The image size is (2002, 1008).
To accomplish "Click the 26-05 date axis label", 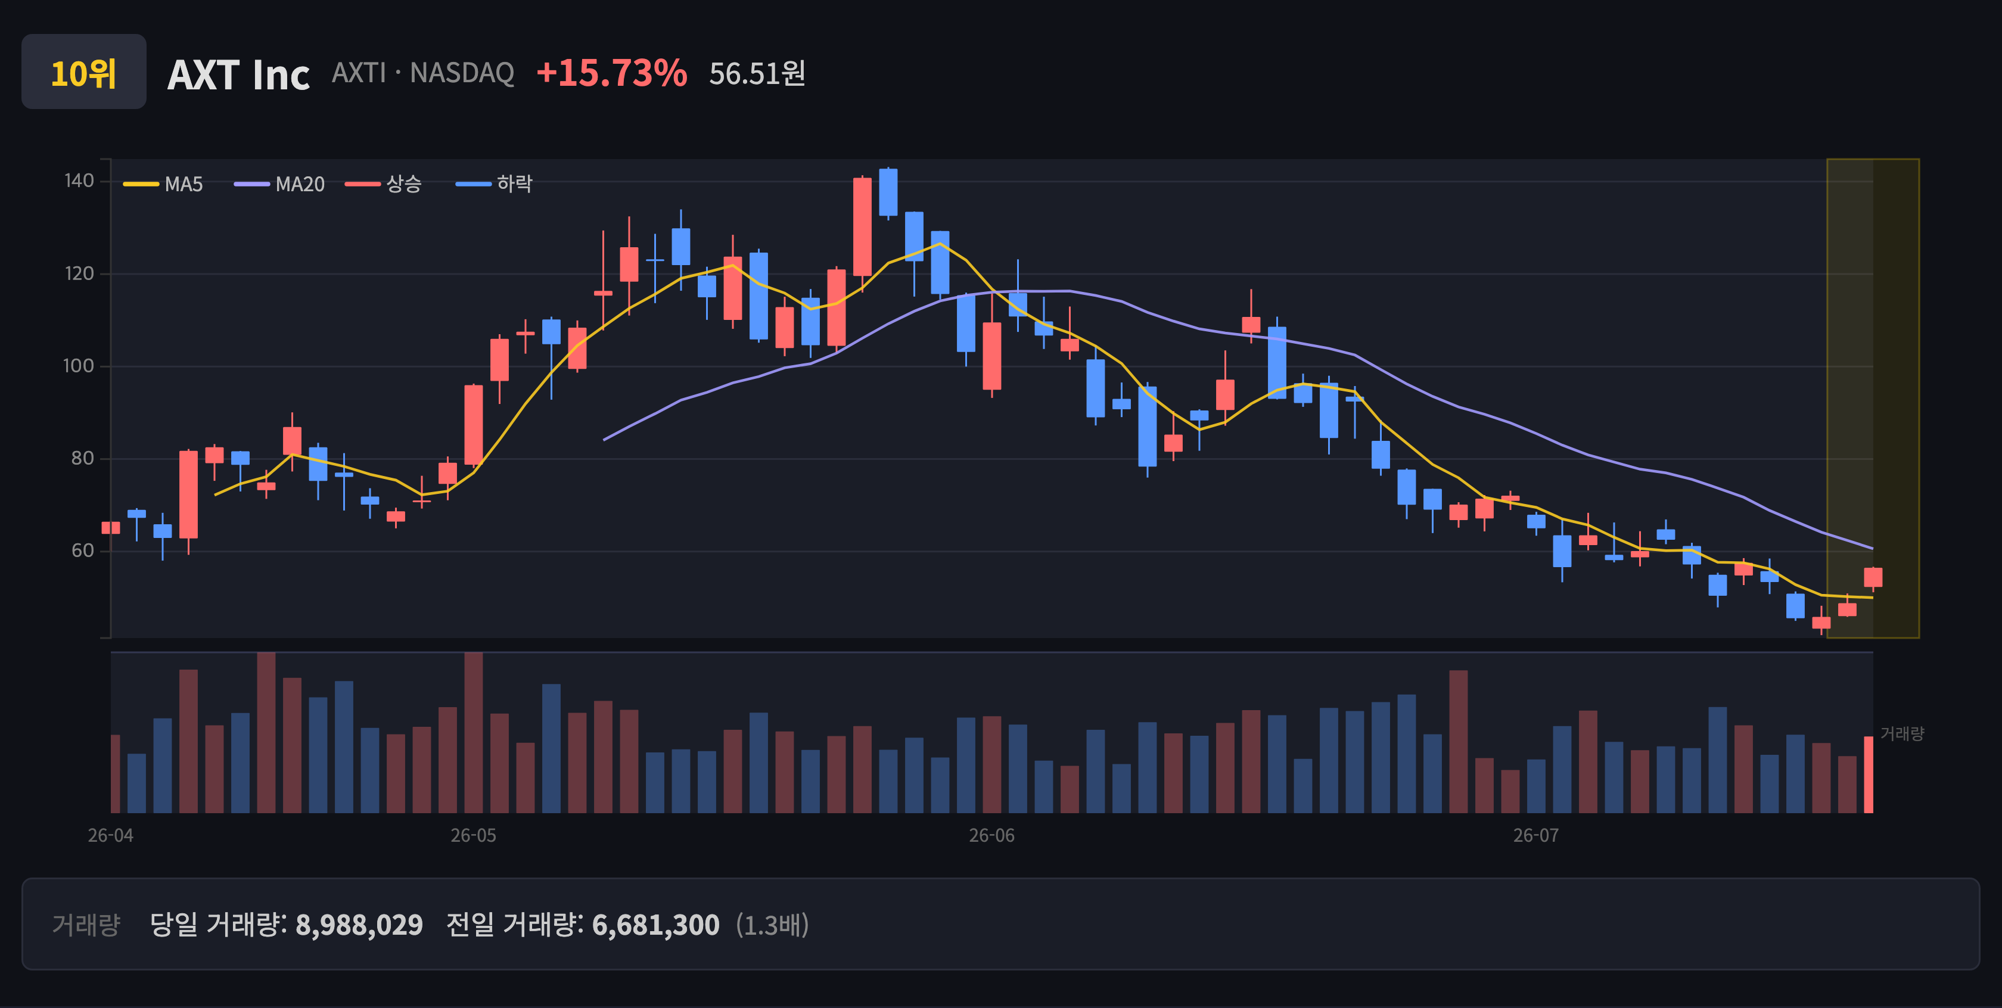I will (473, 835).
